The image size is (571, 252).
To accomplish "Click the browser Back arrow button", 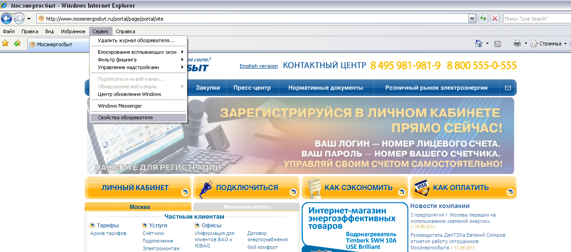I will click(7, 18).
